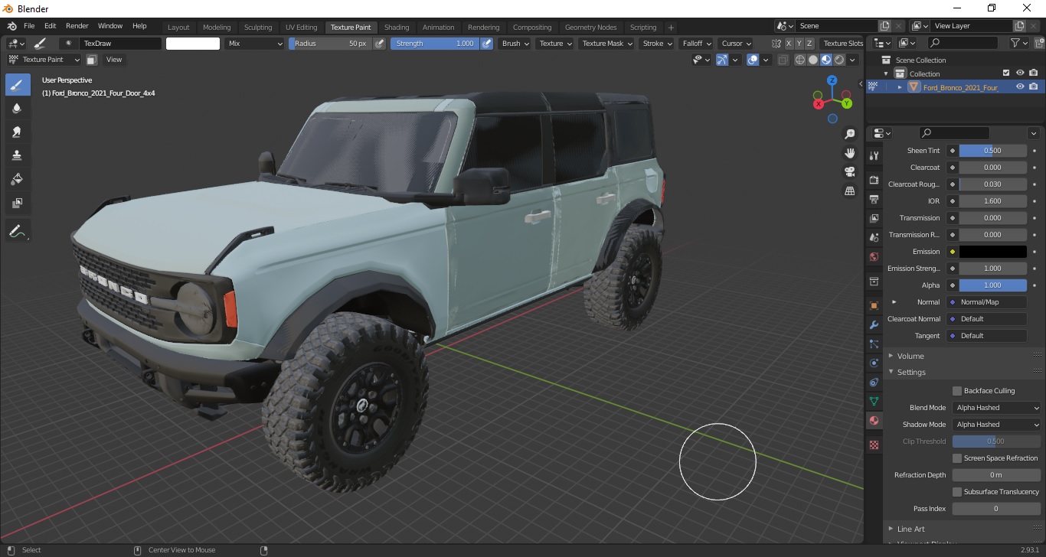Enable Backface Culling checkbox

pyautogui.click(x=957, y=391)
